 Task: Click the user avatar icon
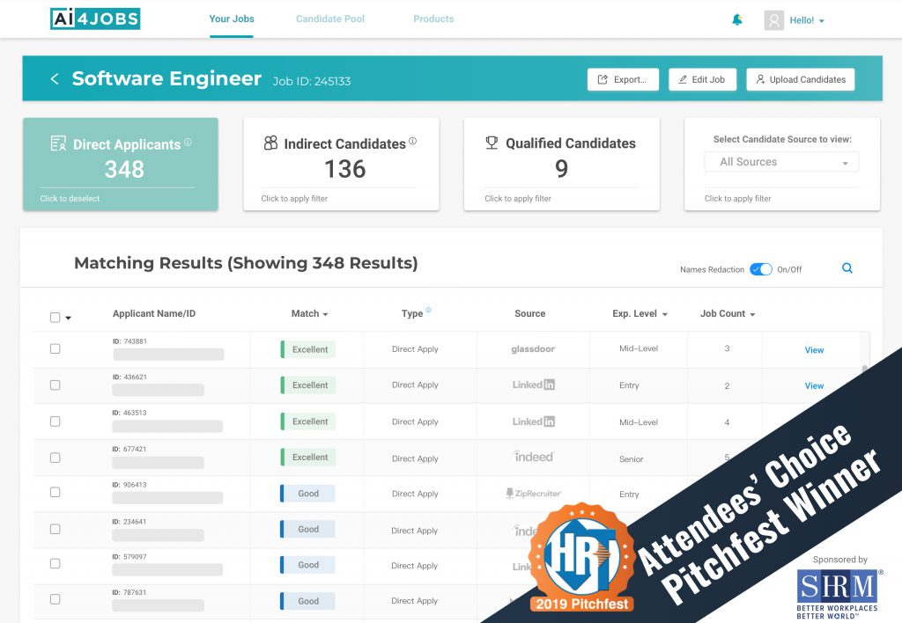point(773,21)
